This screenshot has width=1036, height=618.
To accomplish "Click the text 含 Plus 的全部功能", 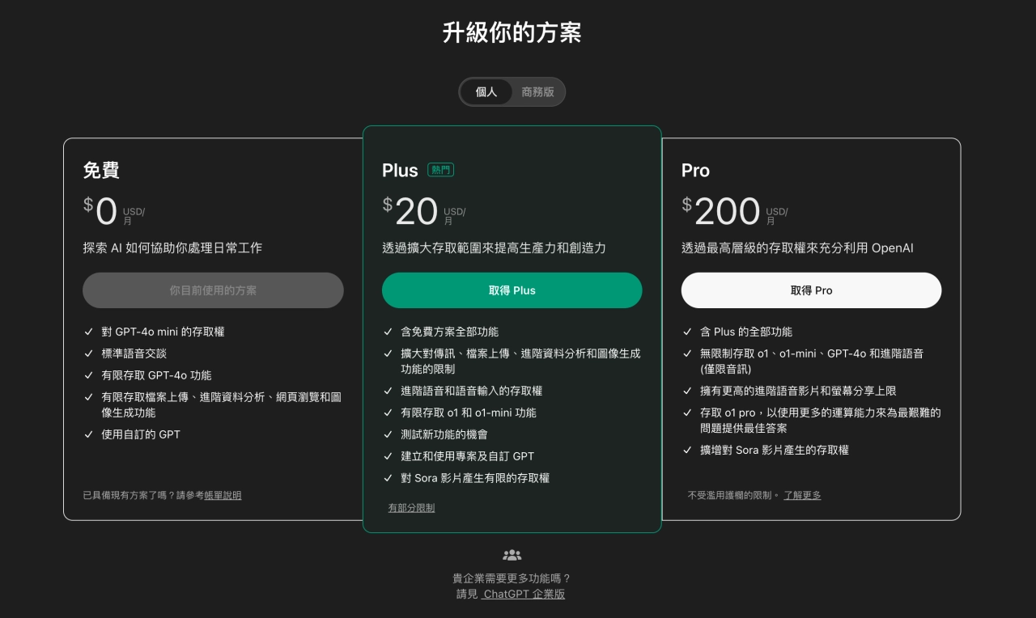I will pyautogui.click(x=746, y=332).
